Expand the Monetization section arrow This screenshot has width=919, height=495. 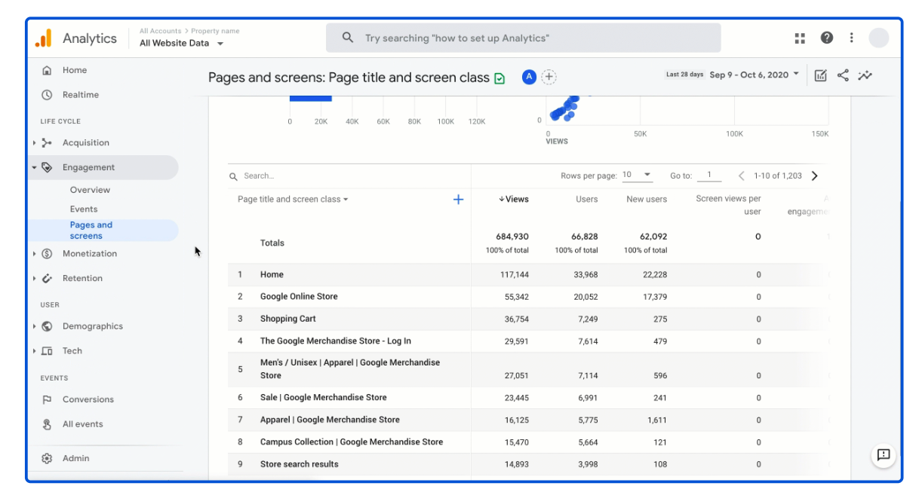(x=34, y=254)
